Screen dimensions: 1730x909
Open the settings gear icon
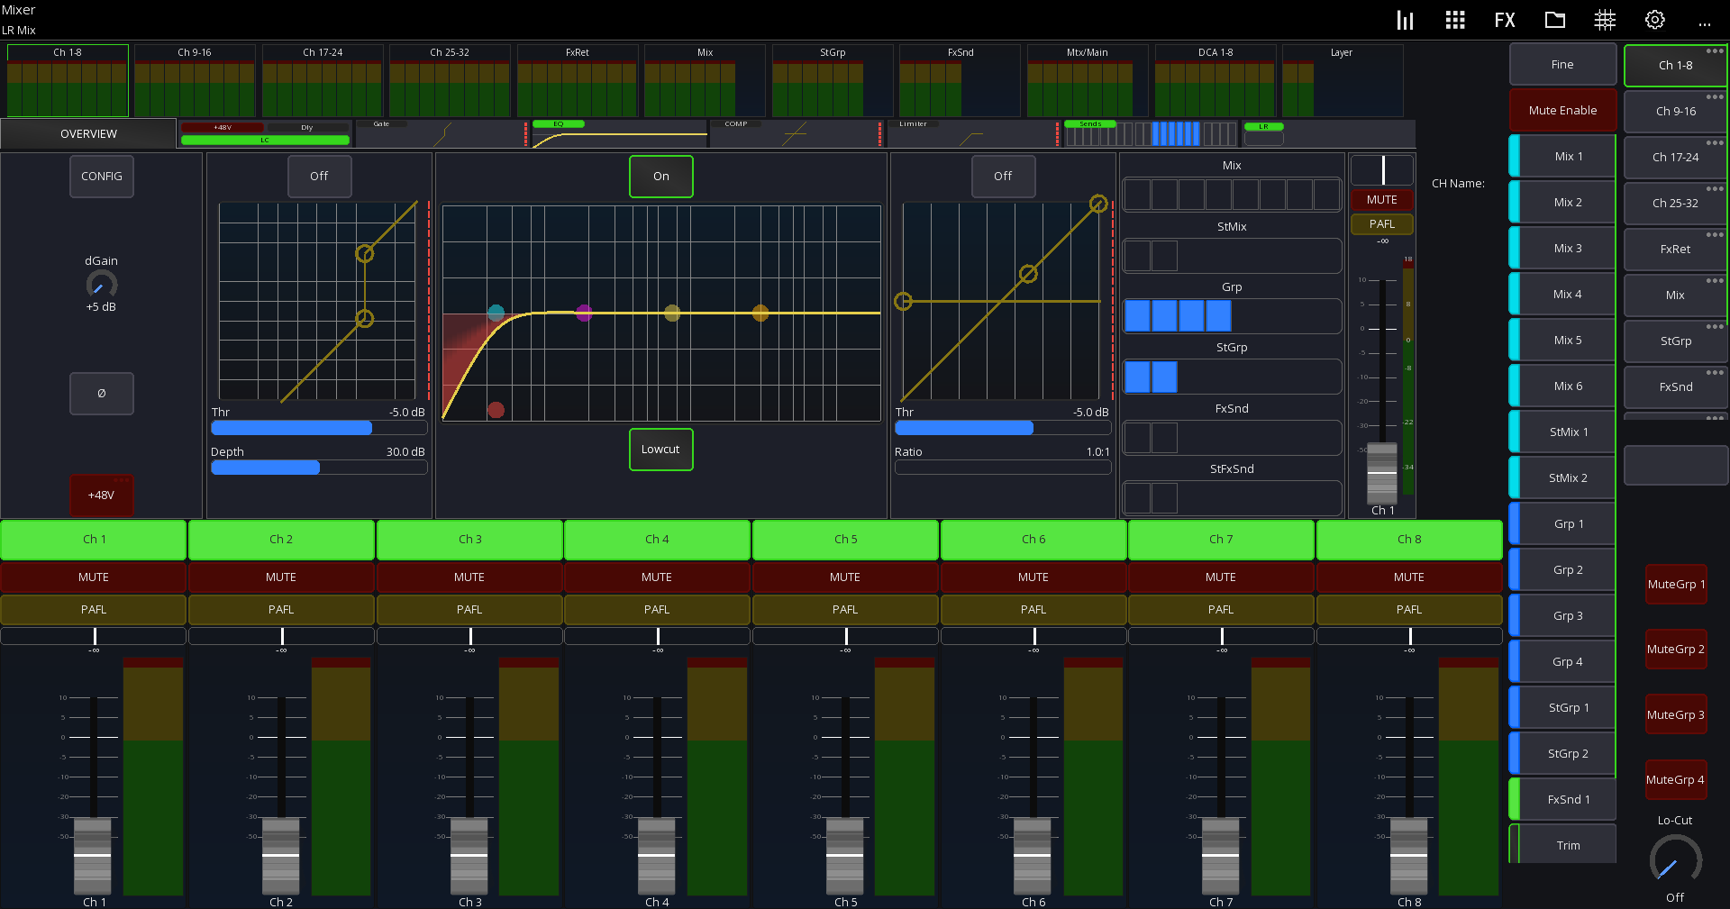[x=1654, y=20]
